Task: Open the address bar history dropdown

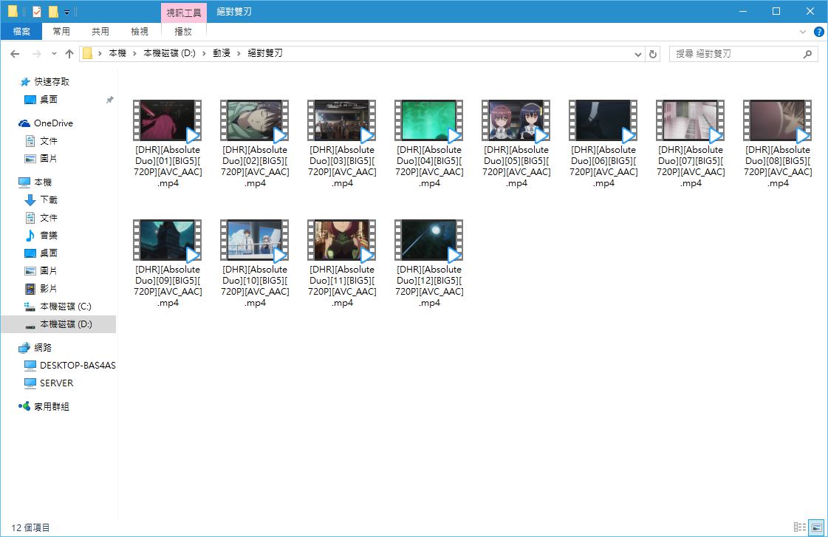Action: [638, 54]
